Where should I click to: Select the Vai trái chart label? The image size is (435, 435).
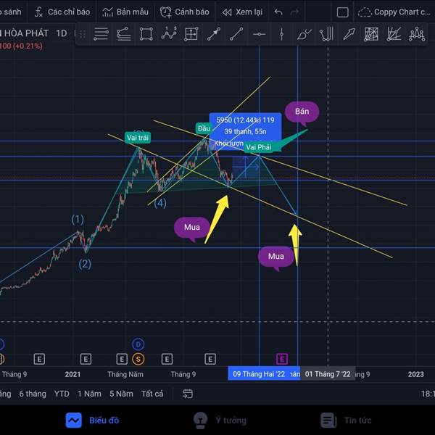pos(138,137)
